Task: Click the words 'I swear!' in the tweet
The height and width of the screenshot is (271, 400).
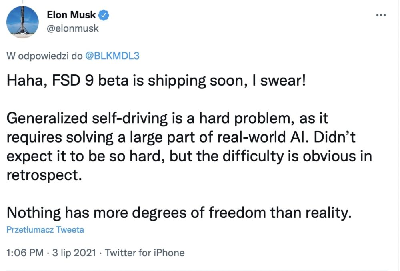Action: click(x=278, y=80)
